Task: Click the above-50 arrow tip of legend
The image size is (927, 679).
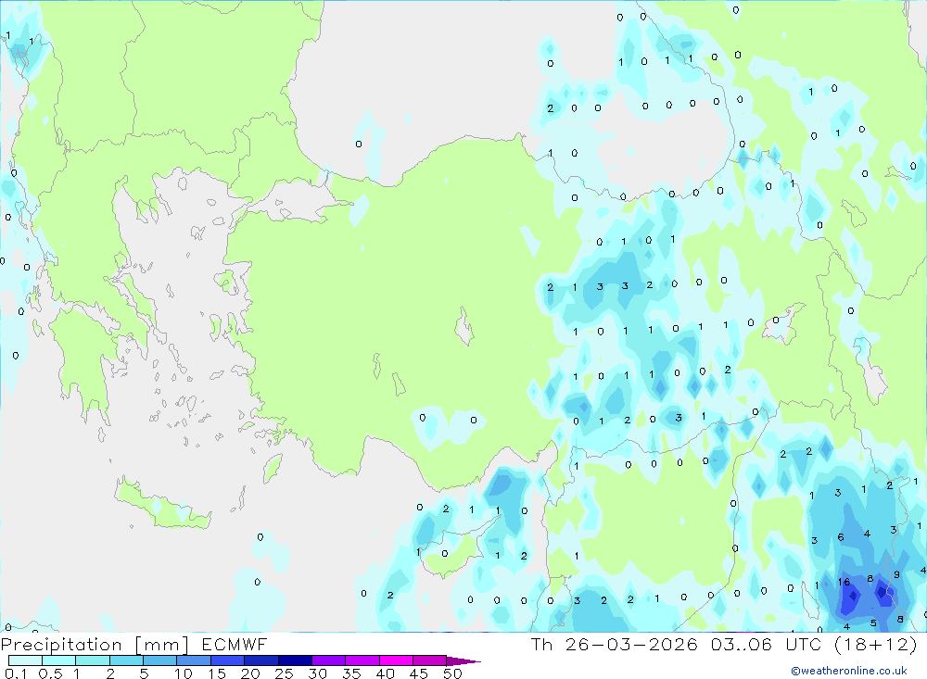Action: tap(463, 661)
